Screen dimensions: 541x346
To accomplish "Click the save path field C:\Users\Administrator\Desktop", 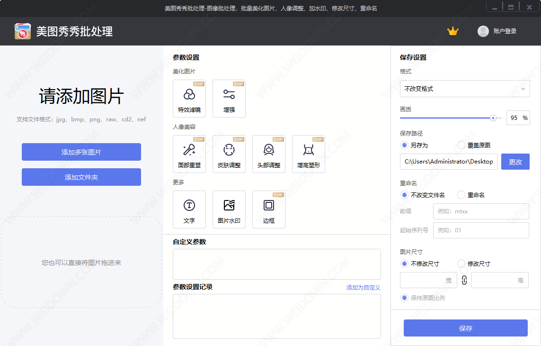I will (449, 162).
